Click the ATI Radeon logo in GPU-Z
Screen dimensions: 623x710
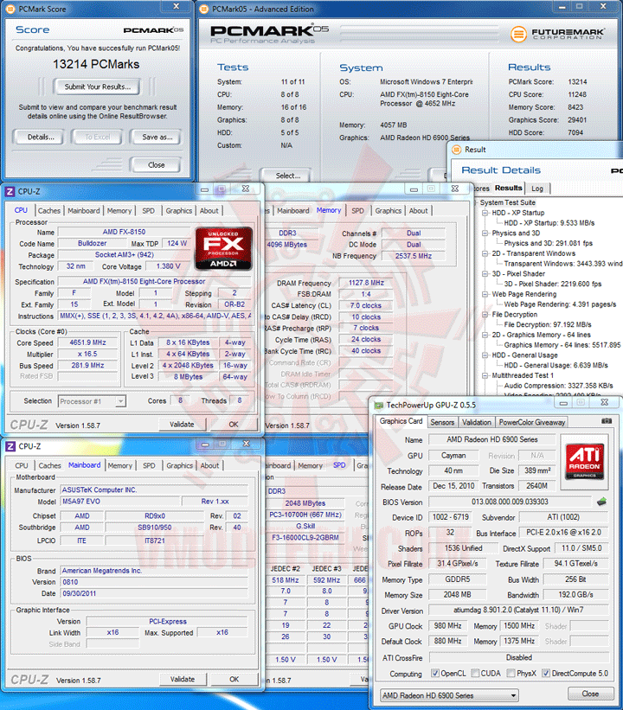[x=584, y=461]
